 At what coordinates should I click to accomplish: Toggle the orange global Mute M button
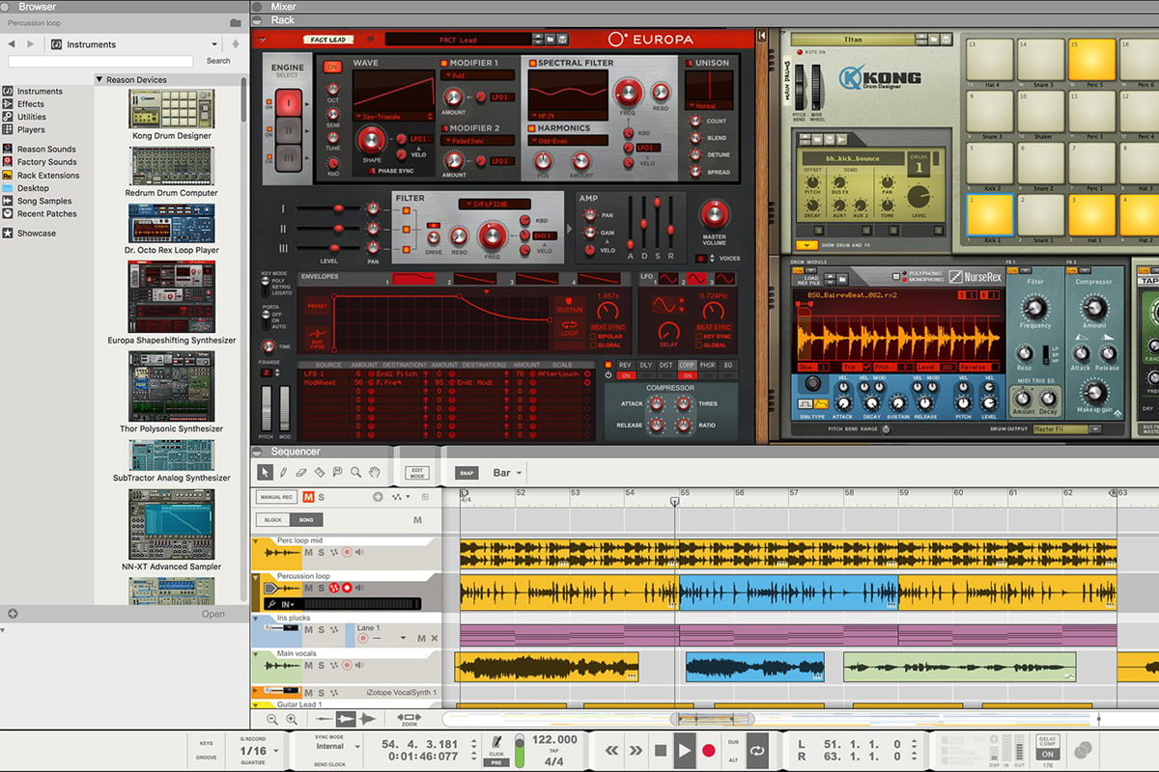point(308,497)
